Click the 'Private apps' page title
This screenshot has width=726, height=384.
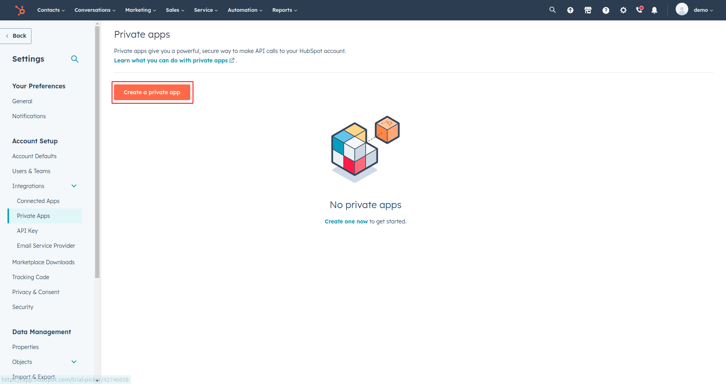tap(142, 35)
